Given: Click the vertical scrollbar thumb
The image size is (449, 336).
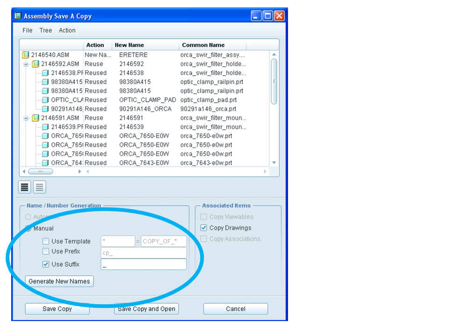Looking at the screenshot, I should pos(274,81).
